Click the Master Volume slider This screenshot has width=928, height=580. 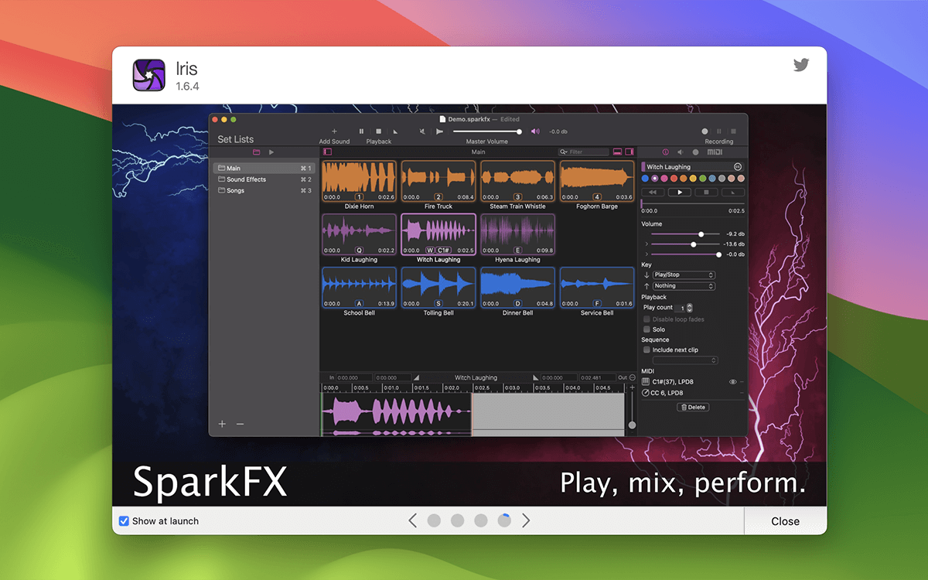point(487,131)
